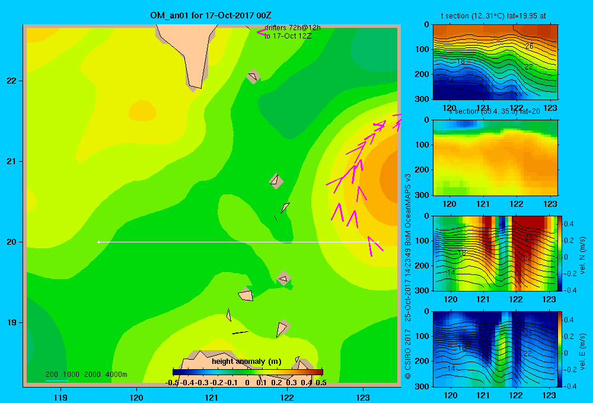Click depth label 100 of temperature panel

[x=422, y=49]
